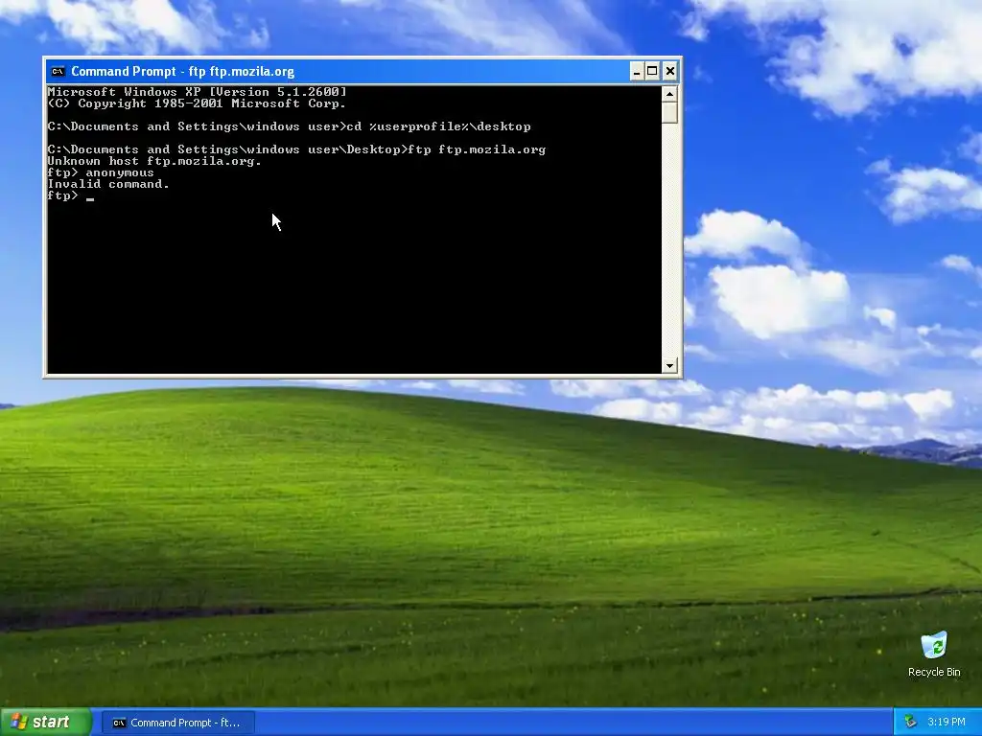
Task: Click the scroll up arrow in Command Prompt
Action: point(669,94)
